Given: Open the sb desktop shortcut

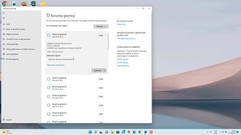Looking at the screenshot, I should point(33,3).
